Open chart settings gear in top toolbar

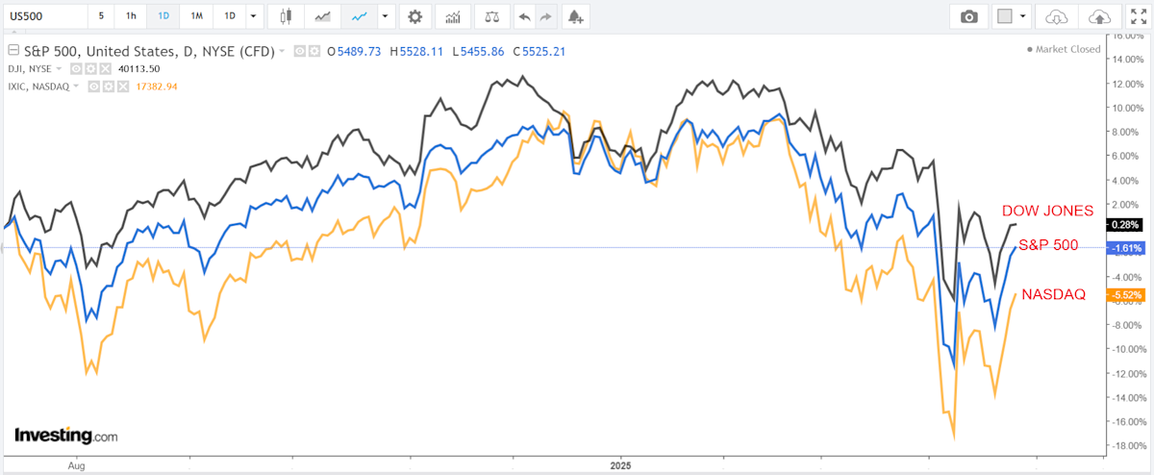(414, 16)
